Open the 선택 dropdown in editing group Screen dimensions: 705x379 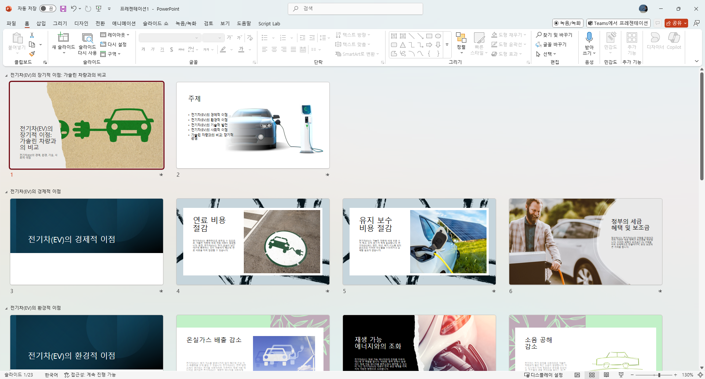[x=546, y=54]
